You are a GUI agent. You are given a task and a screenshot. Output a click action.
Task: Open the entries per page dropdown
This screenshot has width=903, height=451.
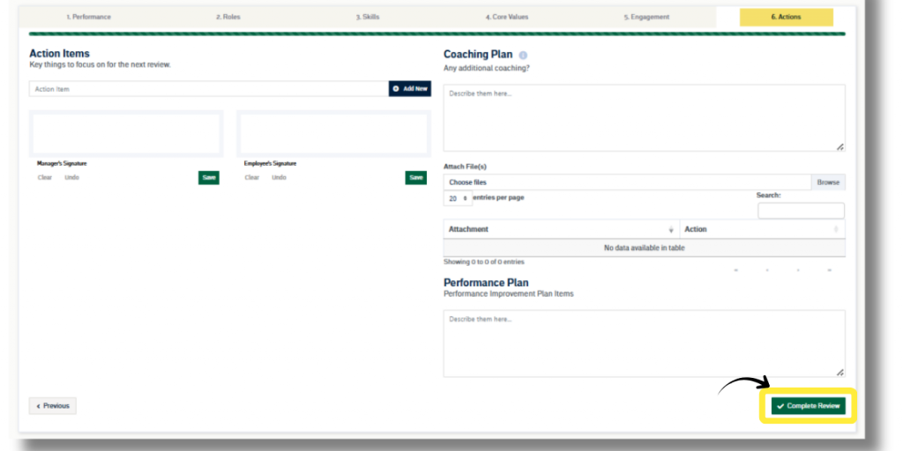457,198
